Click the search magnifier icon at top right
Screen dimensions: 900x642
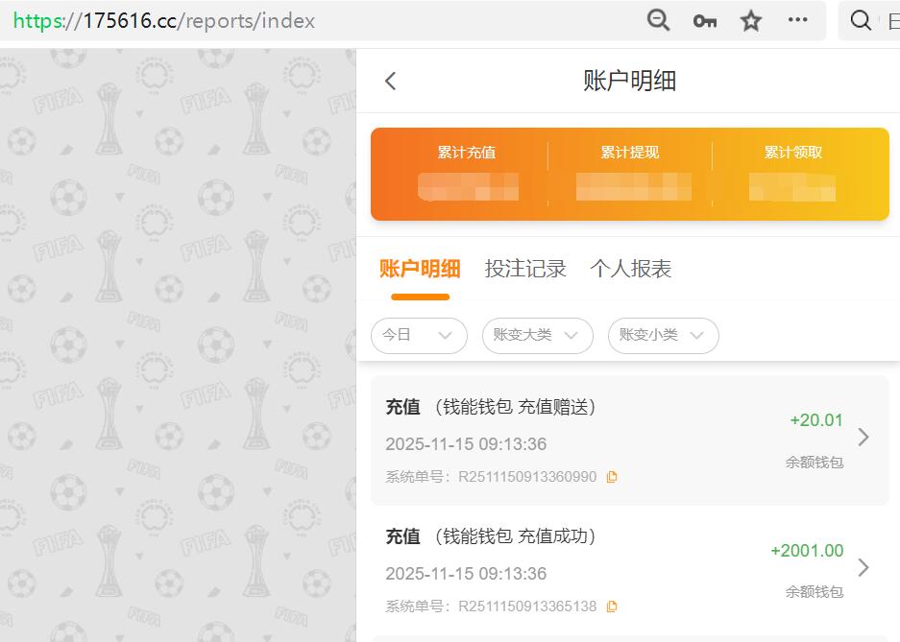click(x=861, y=20)
